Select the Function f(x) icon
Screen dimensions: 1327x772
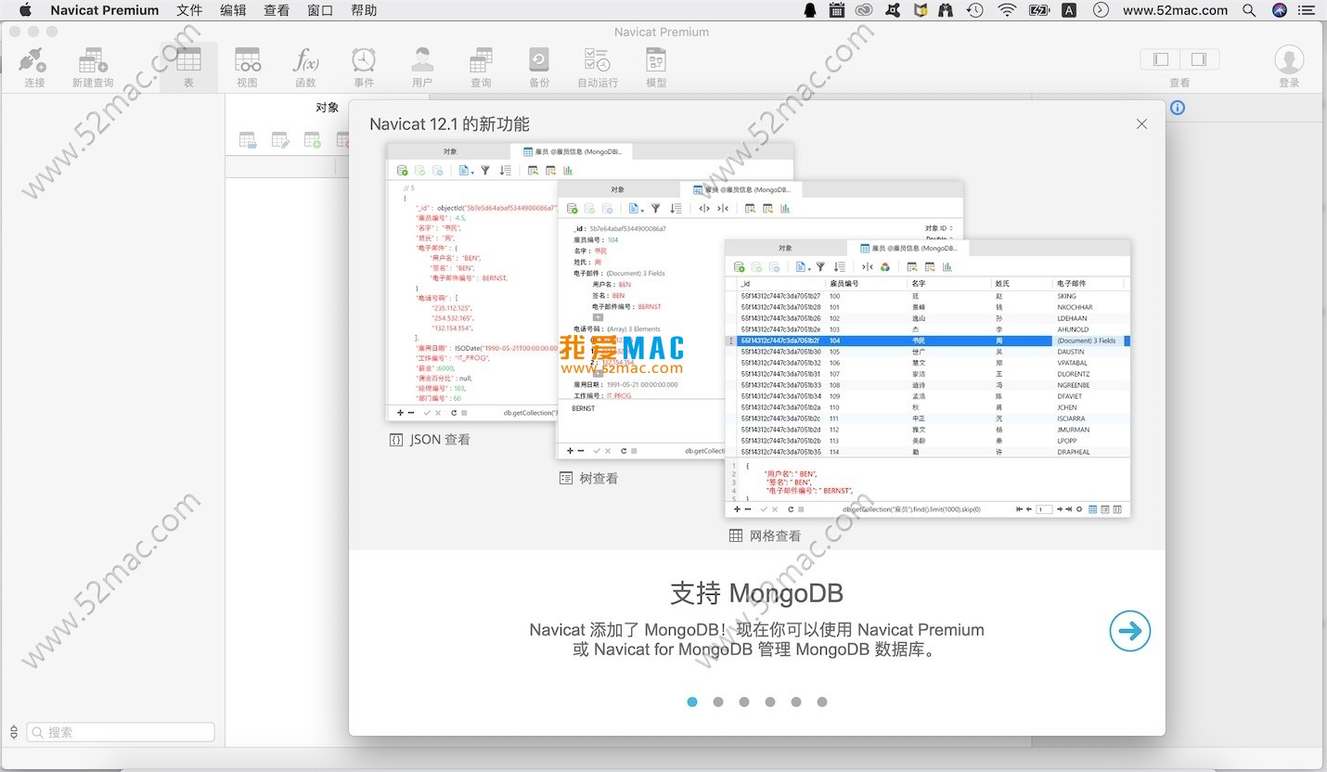(305, 60)
